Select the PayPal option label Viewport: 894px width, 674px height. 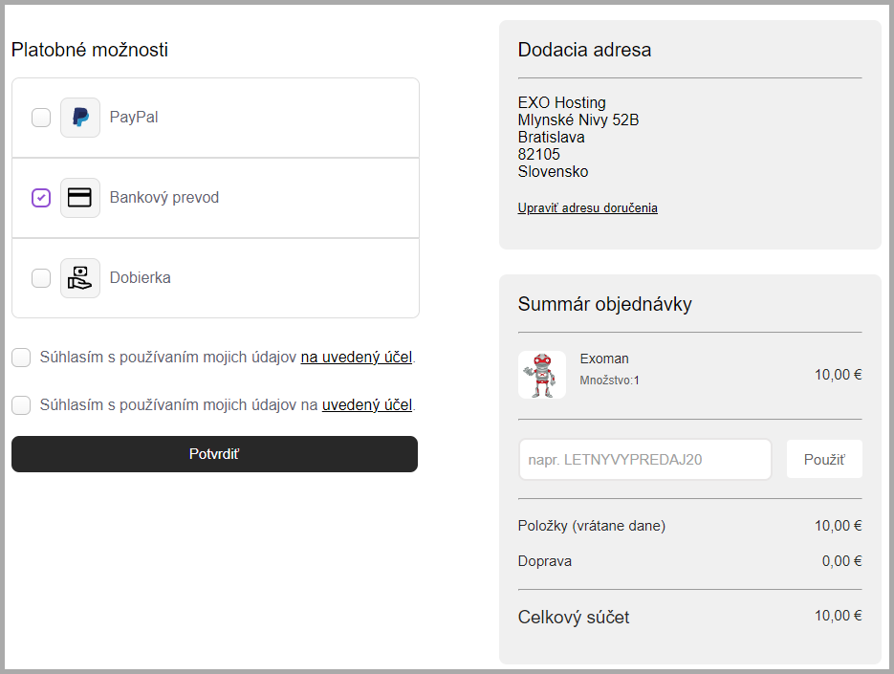tap(134, 118)
